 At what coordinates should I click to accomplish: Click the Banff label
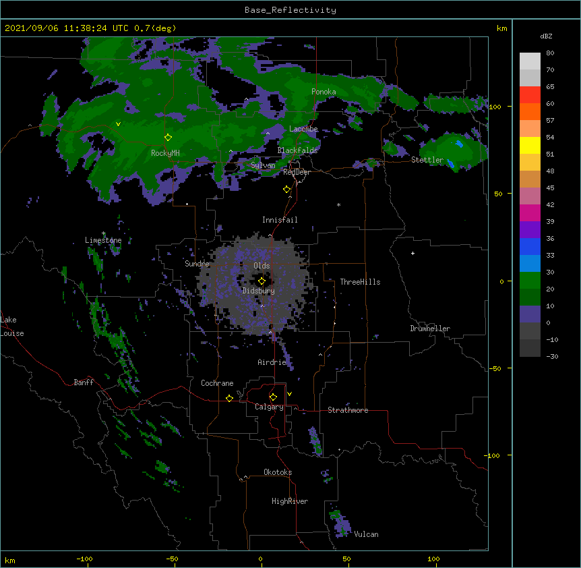pos(84,382)
